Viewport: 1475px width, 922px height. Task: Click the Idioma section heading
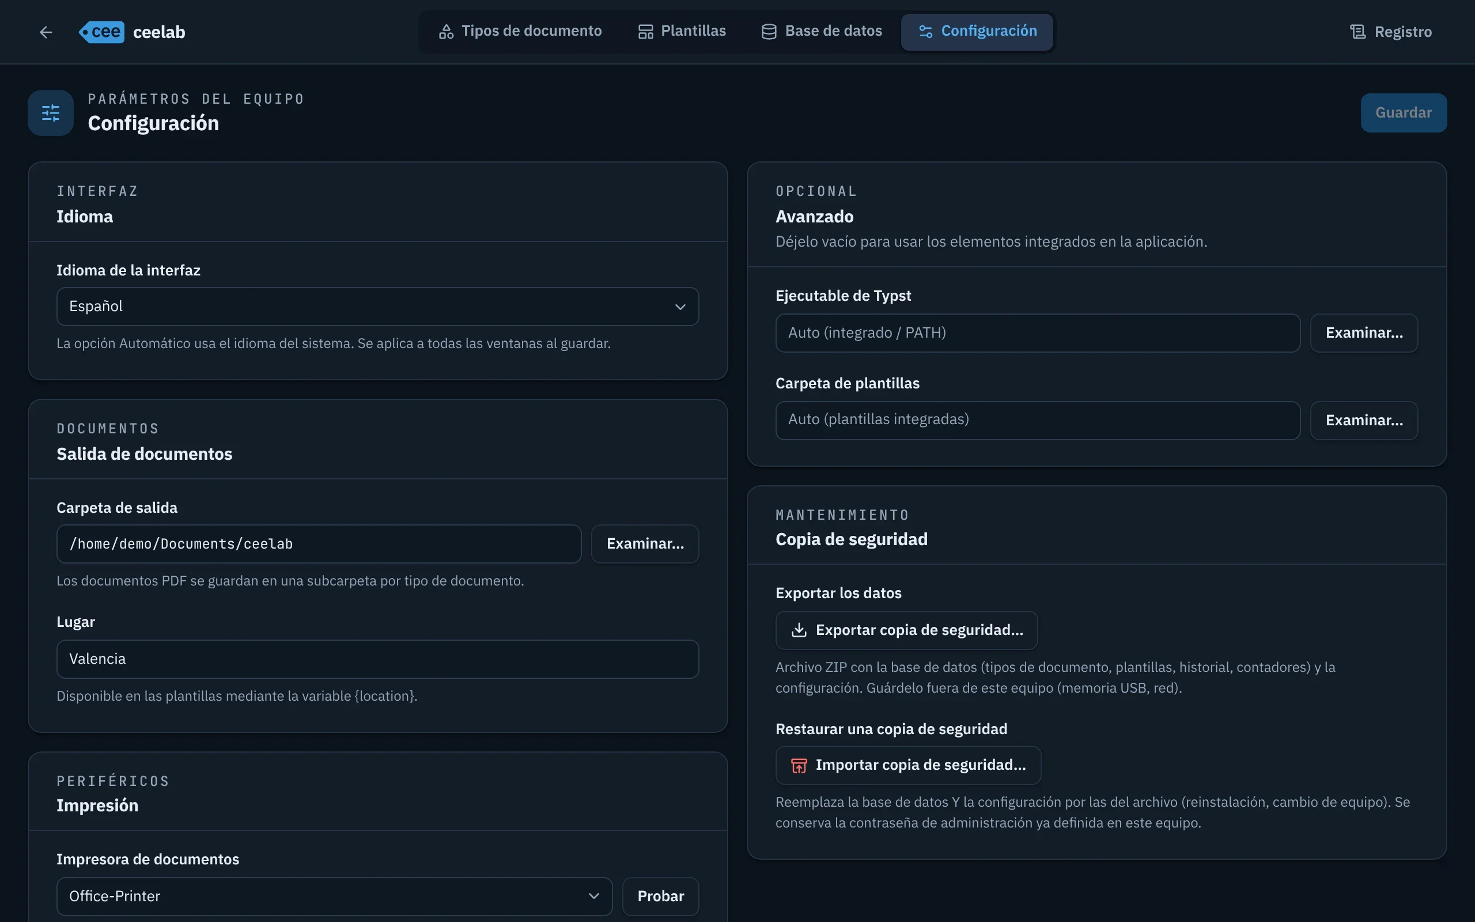click(85, 217)
